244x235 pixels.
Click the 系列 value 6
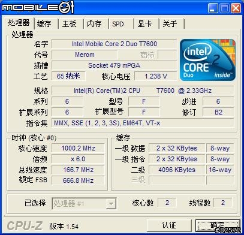click(67, 101)
